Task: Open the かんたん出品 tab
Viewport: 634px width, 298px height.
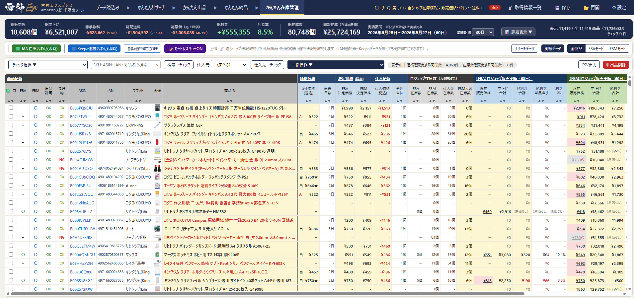Action: pos(195,8)
